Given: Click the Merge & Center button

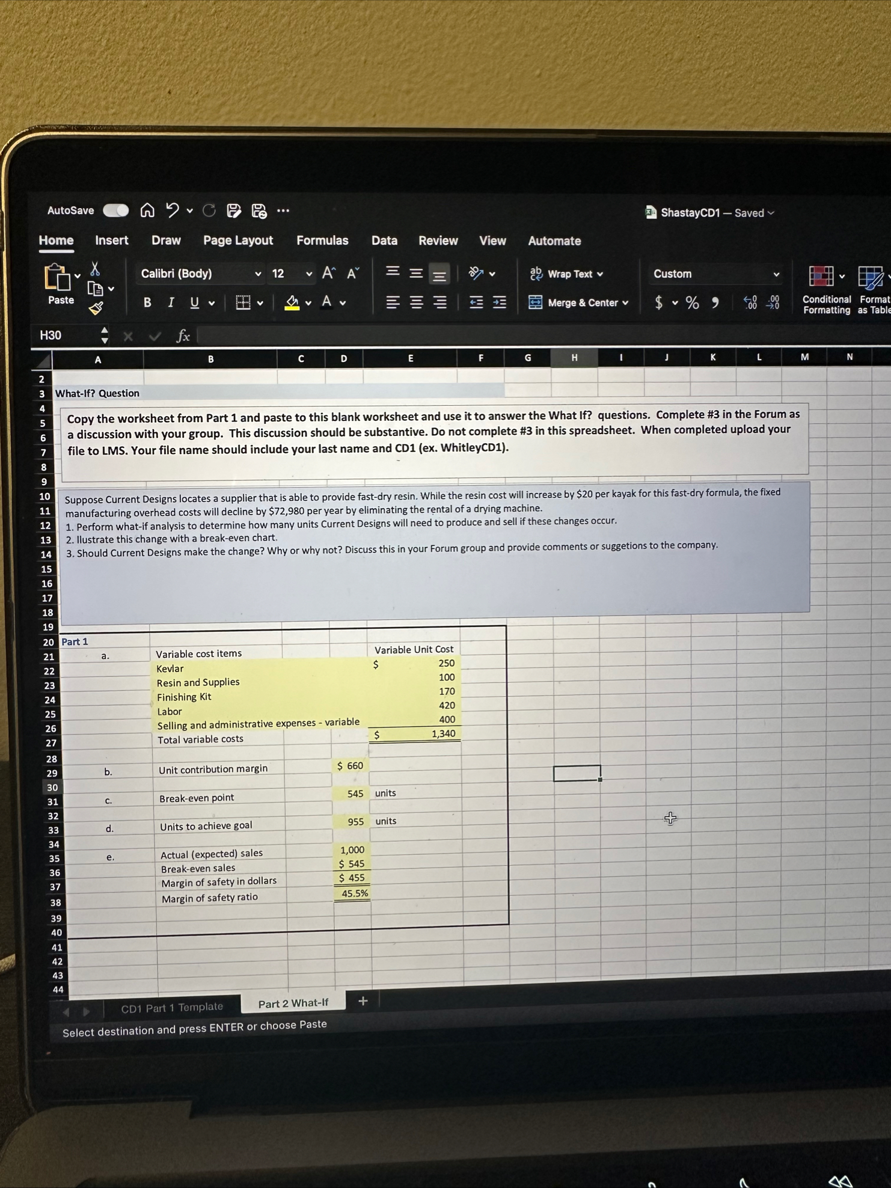Looking at the screenshot, I should pos(578,302).
